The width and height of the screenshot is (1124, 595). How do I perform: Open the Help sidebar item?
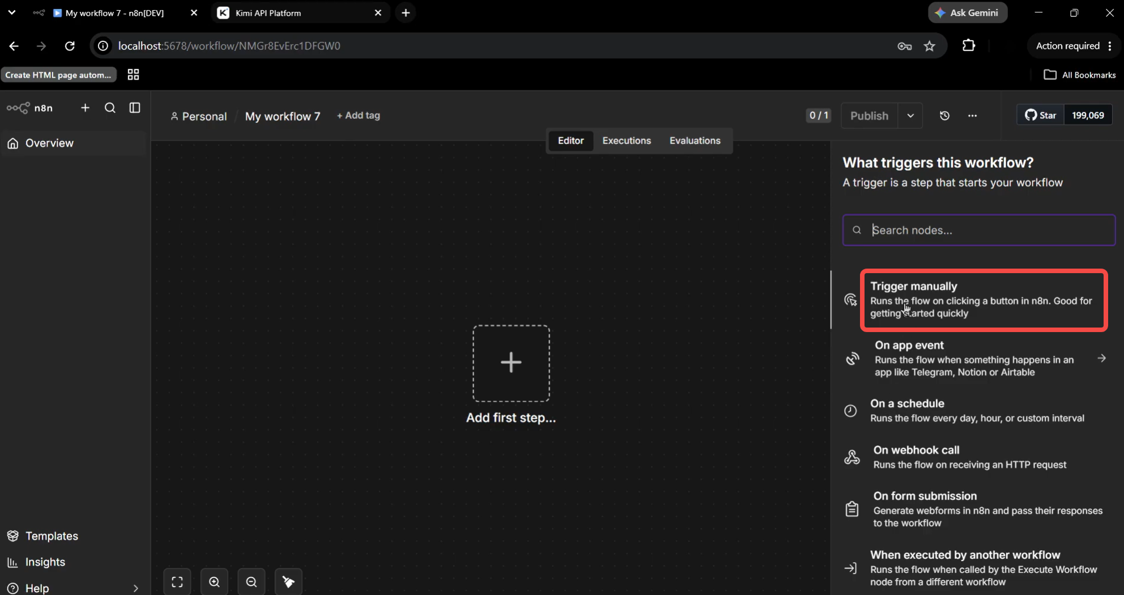click(x=74, y=588)
